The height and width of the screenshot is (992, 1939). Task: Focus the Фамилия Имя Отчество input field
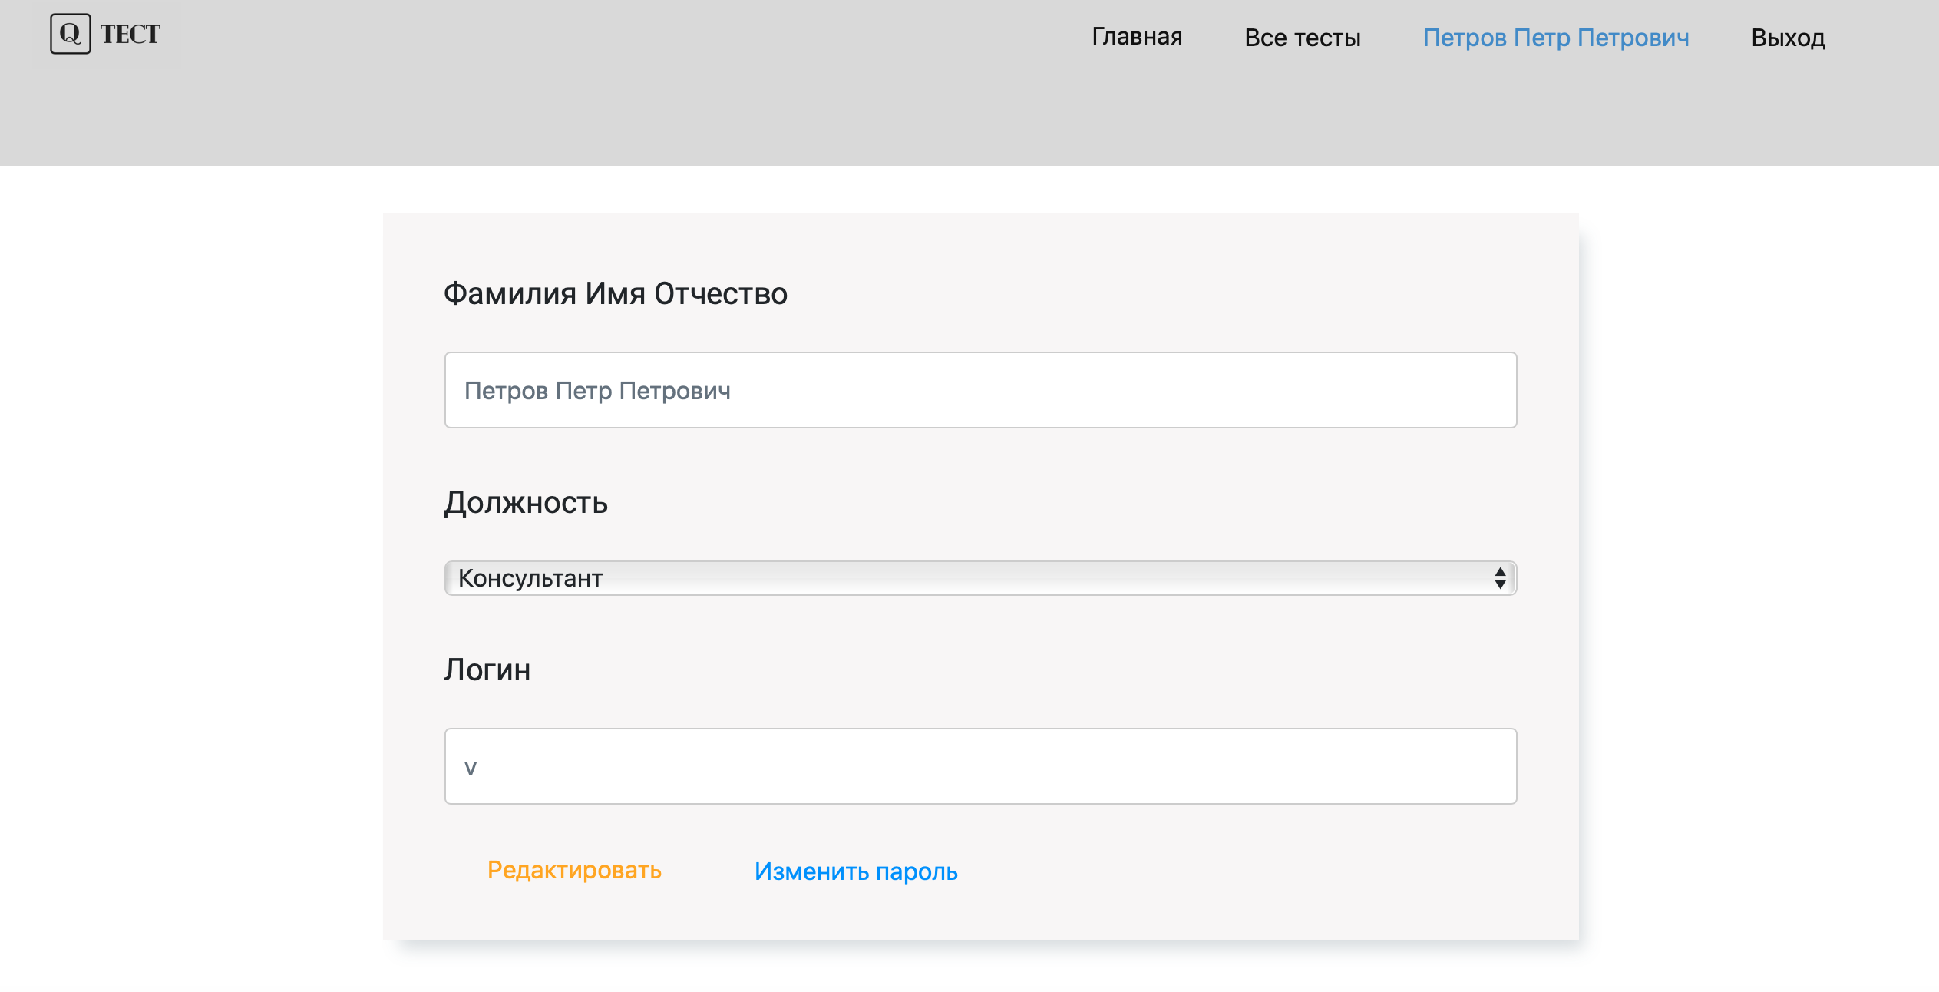pos(980,390)
